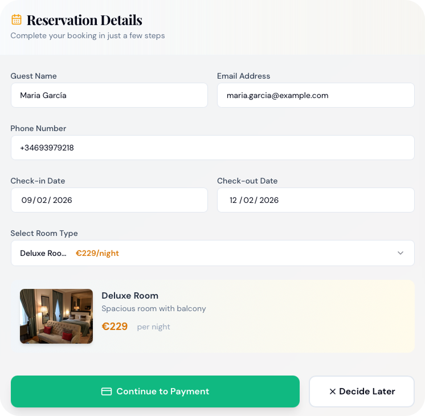
Task: Click the calendar icon beside Reservation Details
Action: point(17,20)
